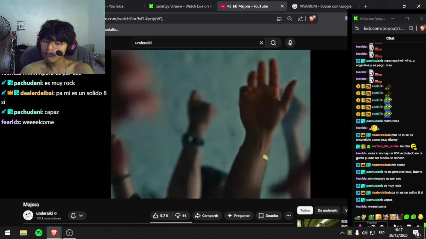Open the Windows Start menu
The height and width of the screenshot is (239, 426).
tap(7, 233)
